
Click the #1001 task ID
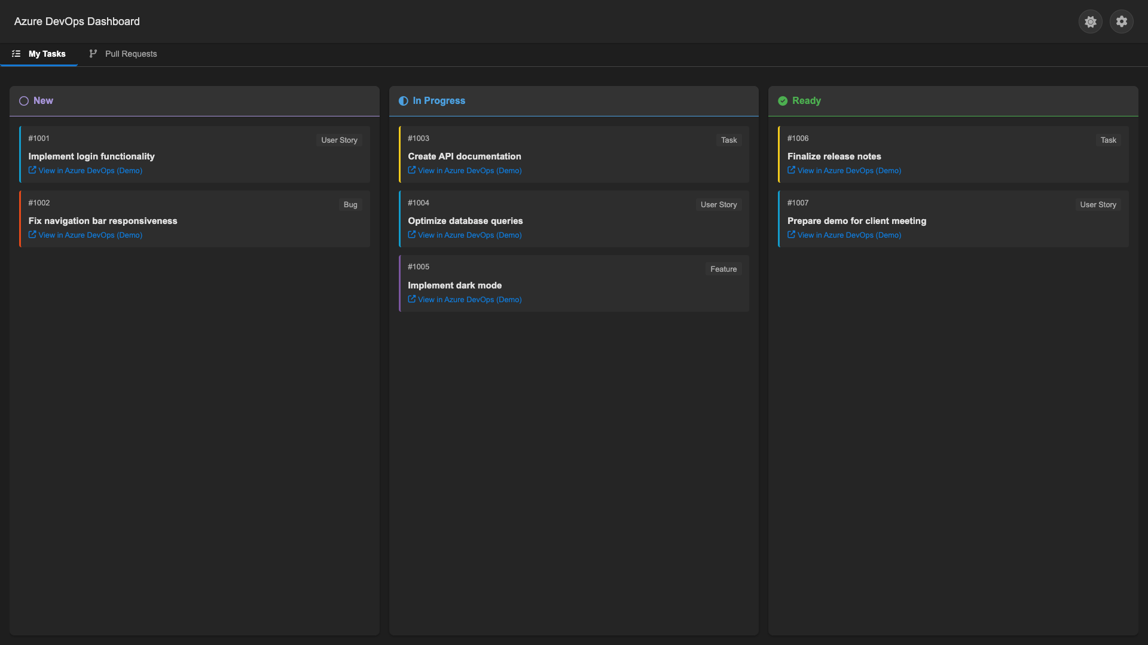pos(39,139)
